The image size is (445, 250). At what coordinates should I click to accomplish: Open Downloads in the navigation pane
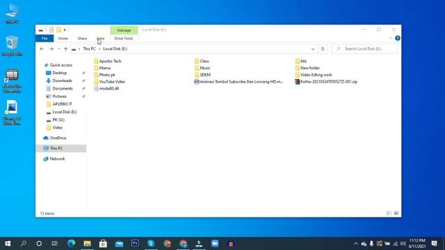tap(62, 81)
